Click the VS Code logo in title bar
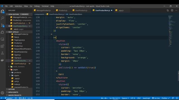 coord(2,6)
